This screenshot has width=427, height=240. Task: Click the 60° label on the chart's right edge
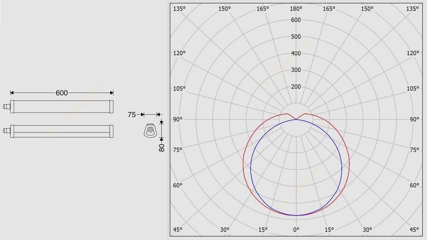click(414, 185)
